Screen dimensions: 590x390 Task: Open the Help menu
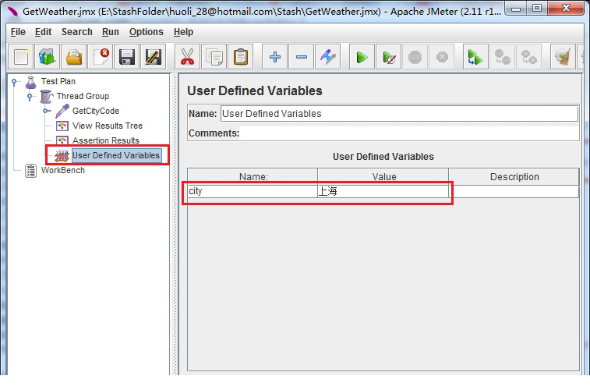point(183,32)
